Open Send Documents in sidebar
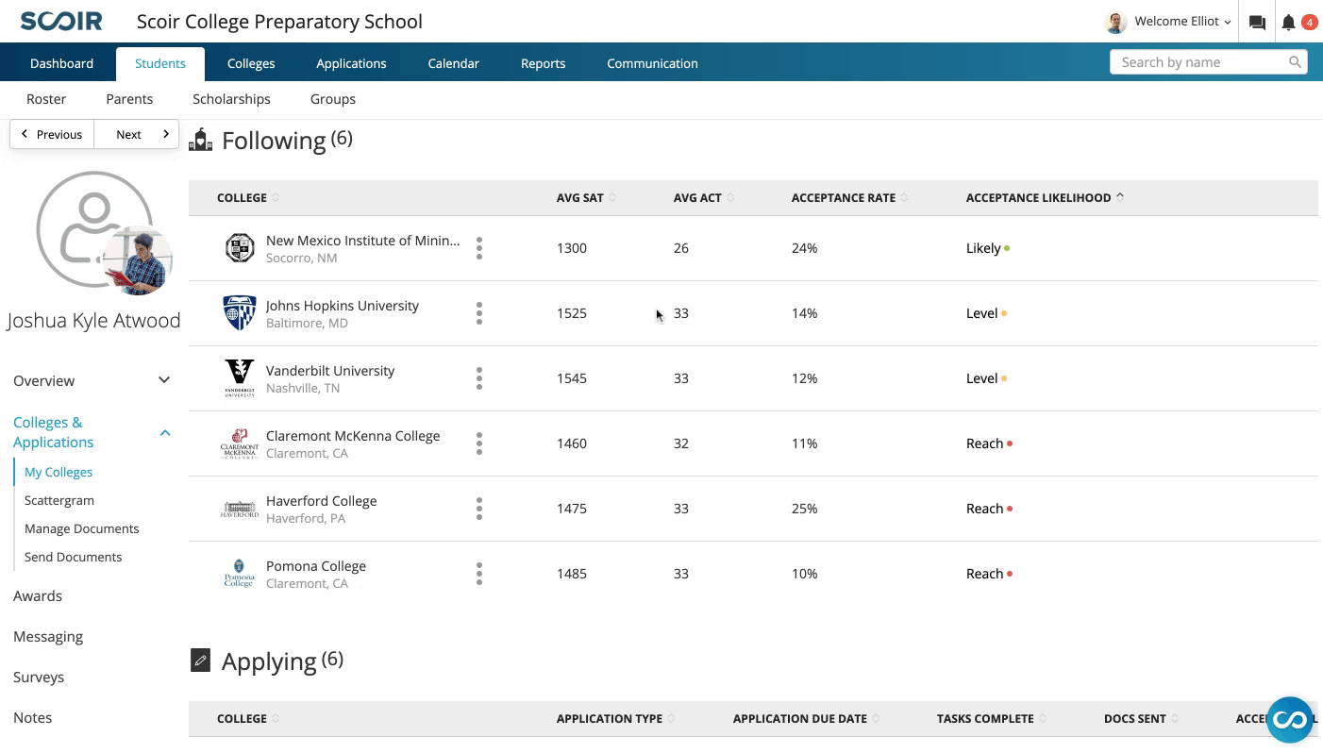 (74, 557)
